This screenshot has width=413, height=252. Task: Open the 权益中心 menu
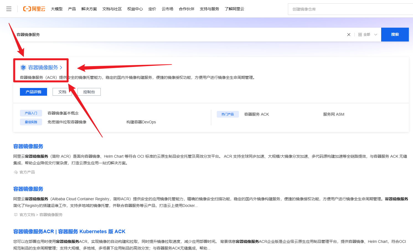tap(135, 9)
